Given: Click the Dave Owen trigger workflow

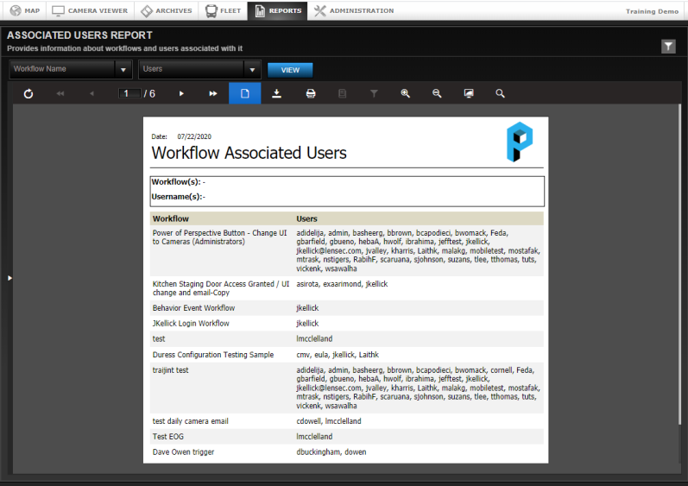Looking at the screenshot, I should (x=183, y=451).
